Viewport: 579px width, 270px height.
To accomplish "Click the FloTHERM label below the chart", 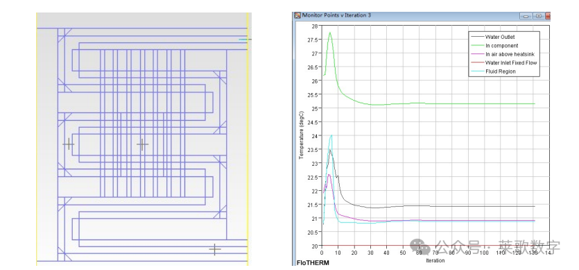I will coord(313,262).
